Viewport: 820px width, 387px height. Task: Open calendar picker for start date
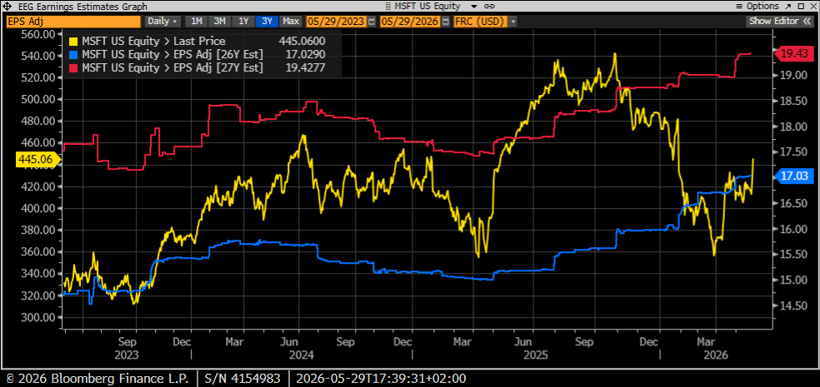[372, 22]
